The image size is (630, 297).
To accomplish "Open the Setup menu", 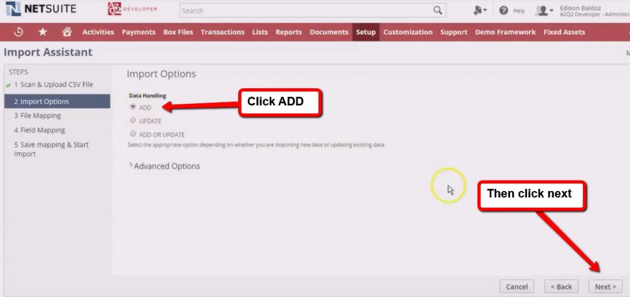I will pos(365,32).
